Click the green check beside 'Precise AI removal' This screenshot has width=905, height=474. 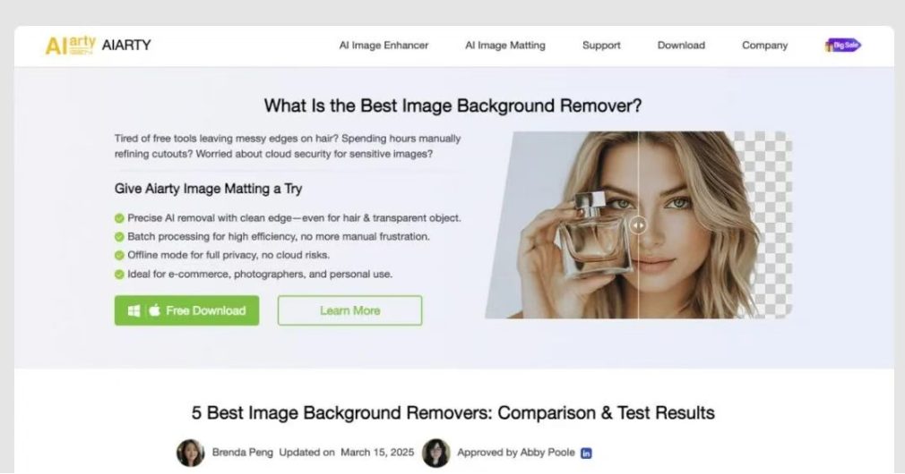[119, 218]
